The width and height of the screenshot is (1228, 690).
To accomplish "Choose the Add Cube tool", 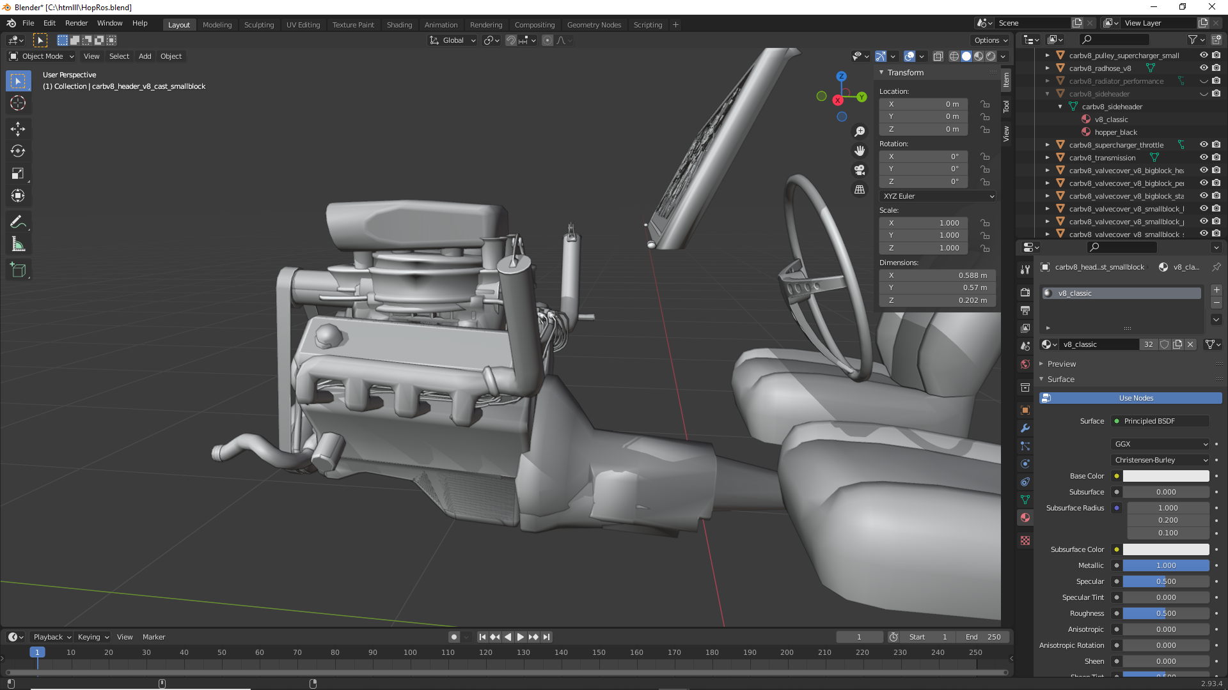I will 18,270.
